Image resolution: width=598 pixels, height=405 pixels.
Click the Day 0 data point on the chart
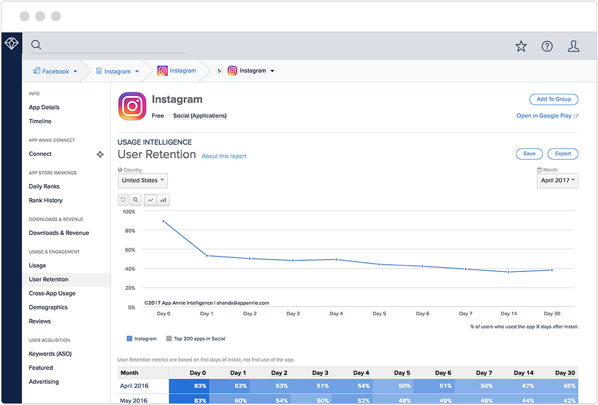pyautogui.click(x=164, y=222)
